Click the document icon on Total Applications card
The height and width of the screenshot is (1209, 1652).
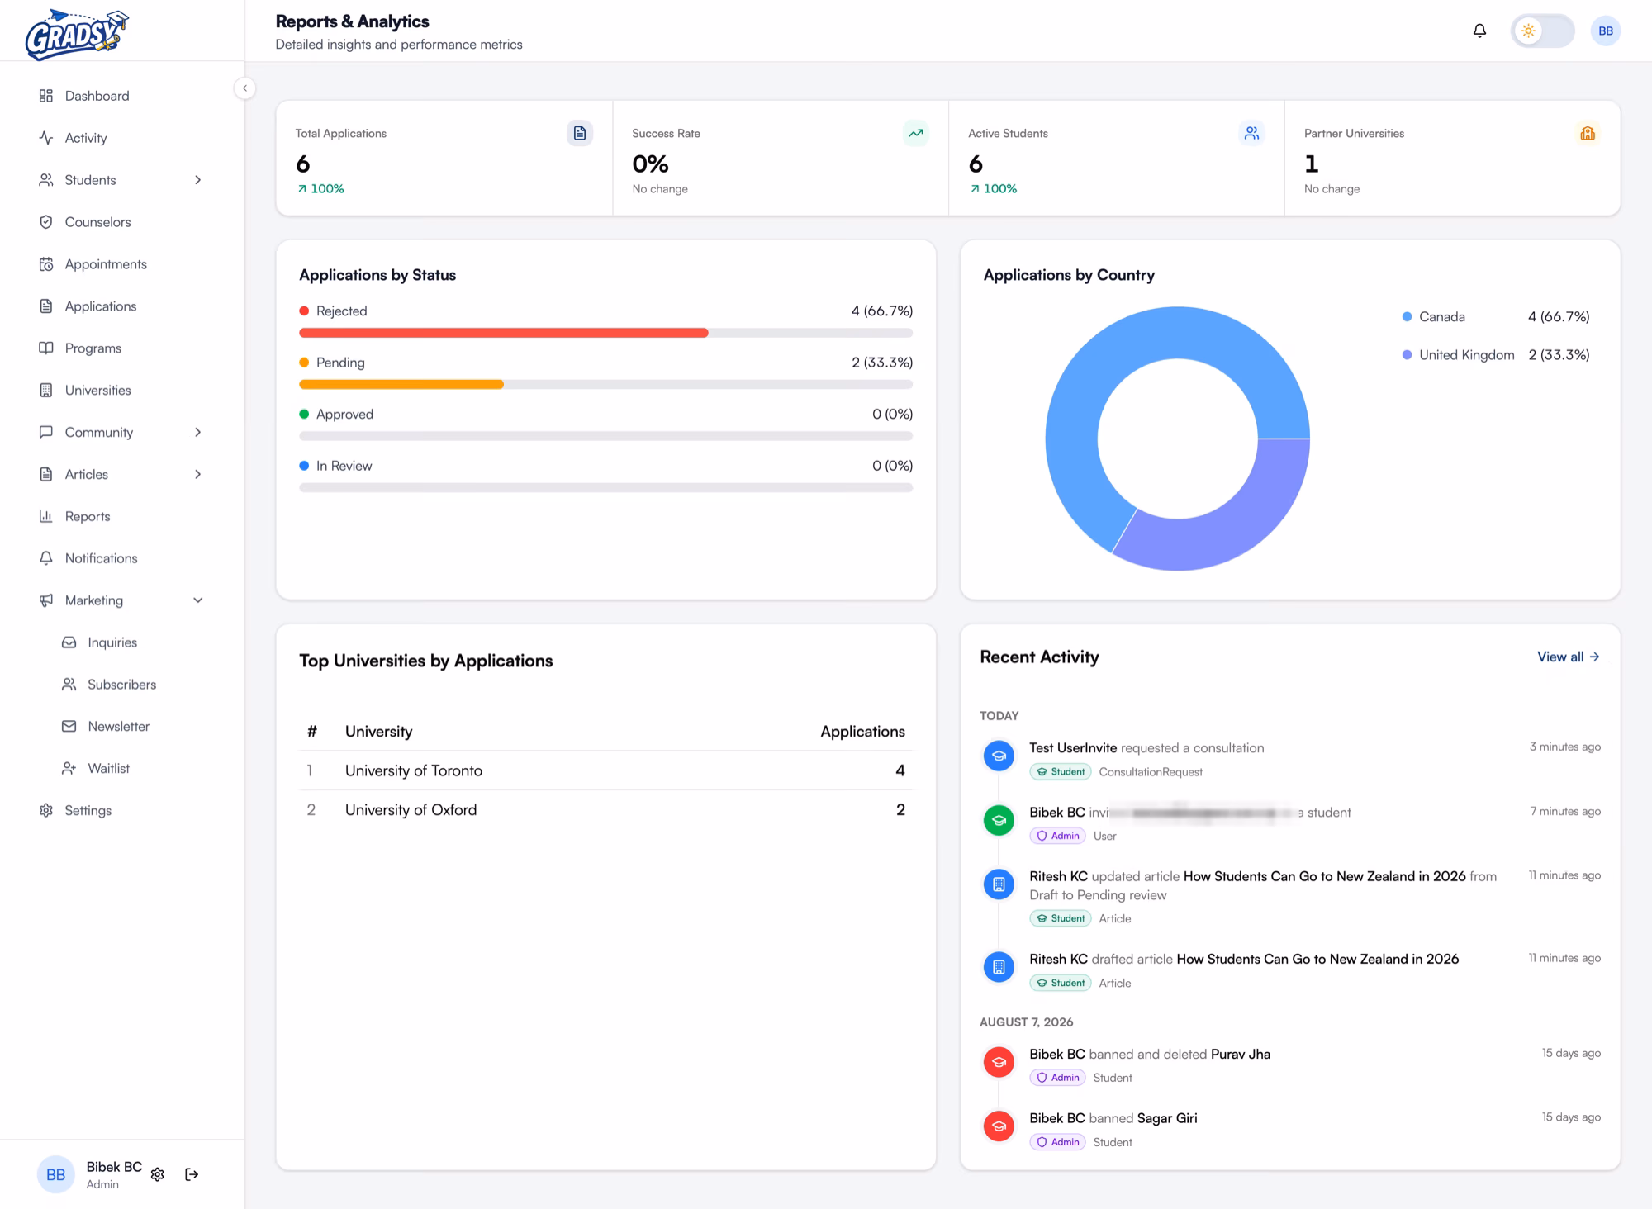580,133
